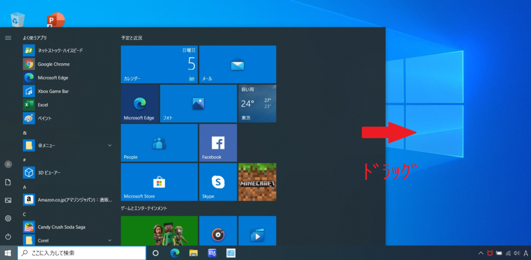The width and height of the screenshot is (531, 260).
Task: Open the weather tile for 東京
Action: pos(257,104)
